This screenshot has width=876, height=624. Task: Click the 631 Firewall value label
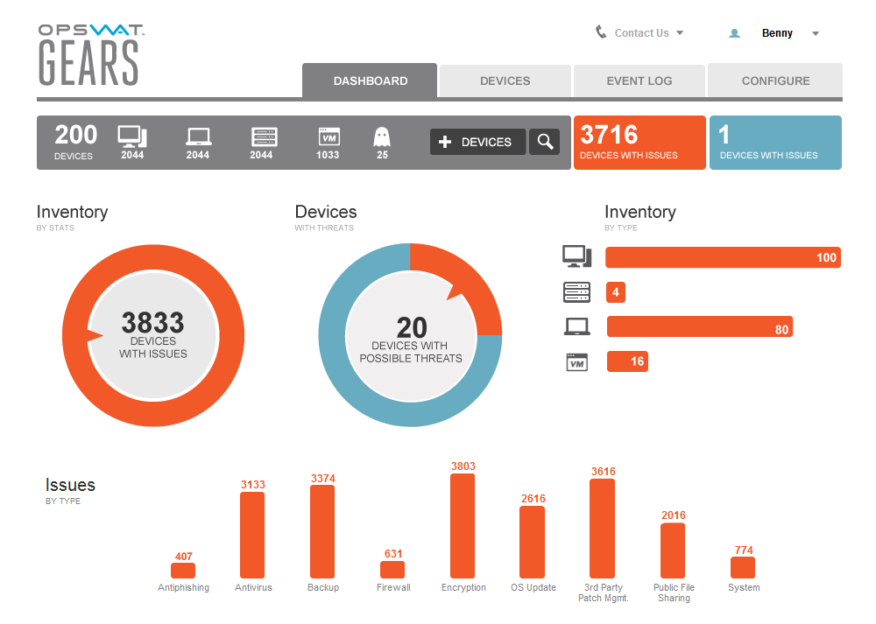pyautogui.click(x=393, y=554)
